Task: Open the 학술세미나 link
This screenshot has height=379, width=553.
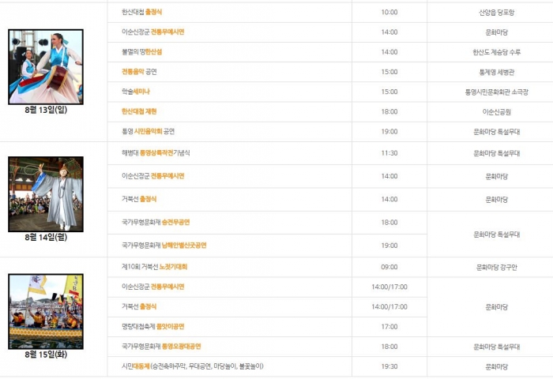Action: pos(138,92)
